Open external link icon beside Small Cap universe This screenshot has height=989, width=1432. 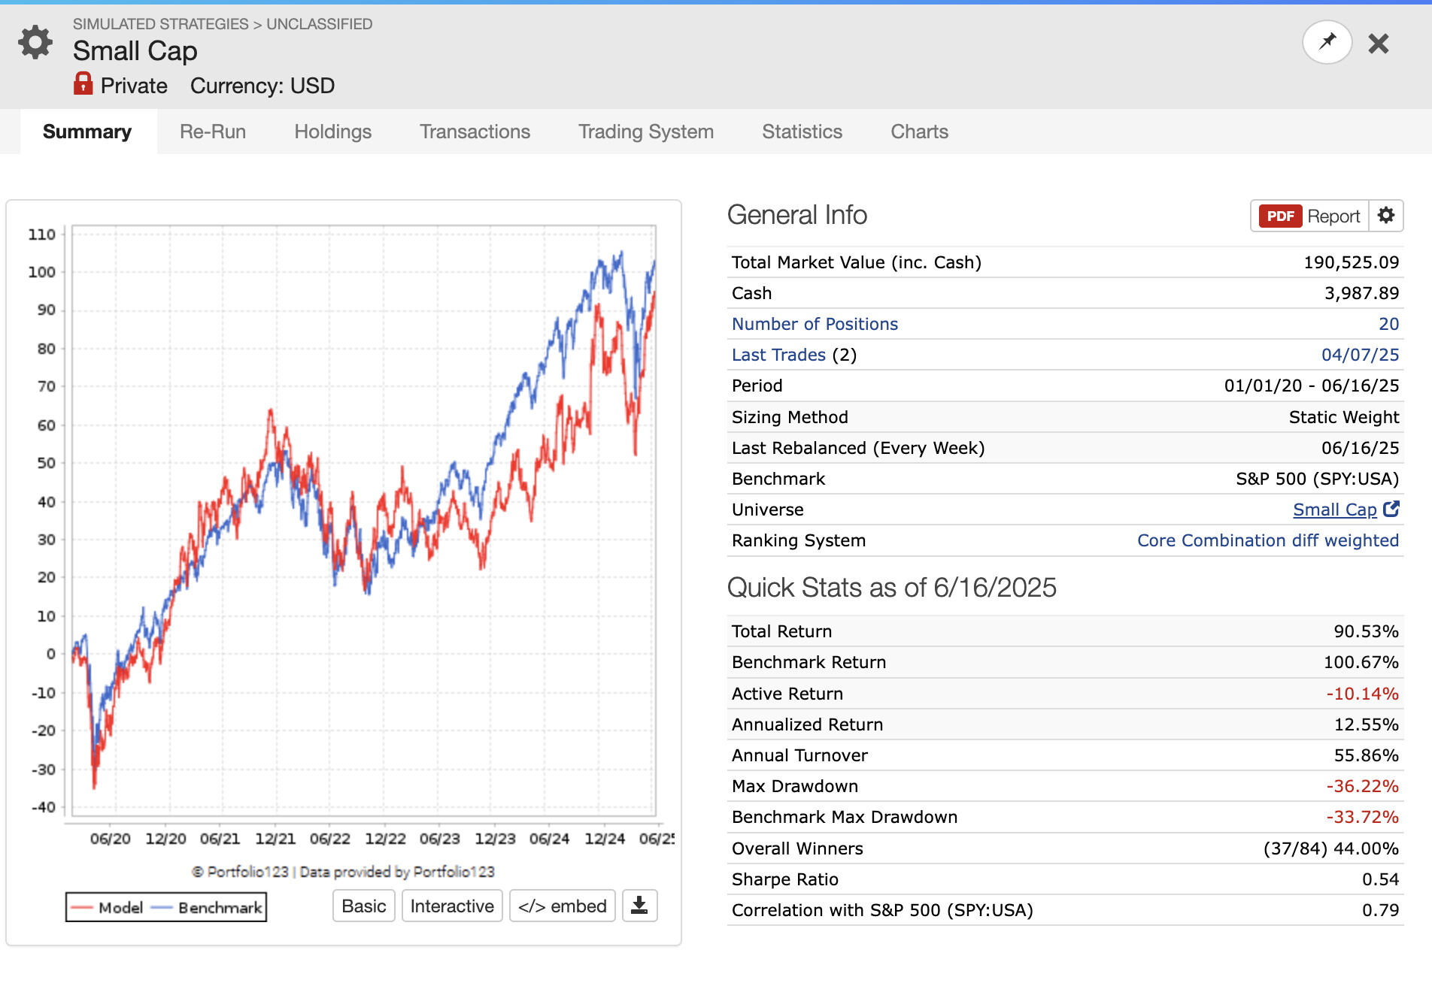pos(1391,509)
